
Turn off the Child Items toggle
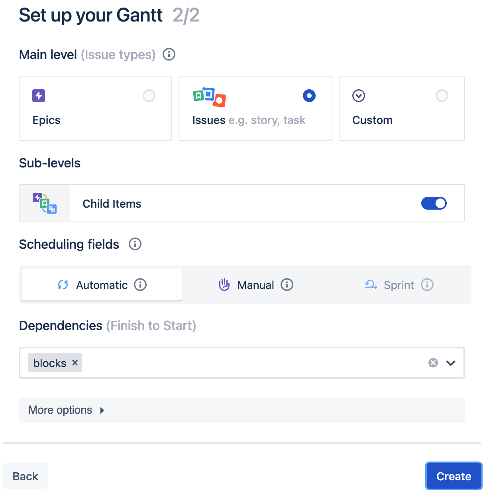point(434,203)
